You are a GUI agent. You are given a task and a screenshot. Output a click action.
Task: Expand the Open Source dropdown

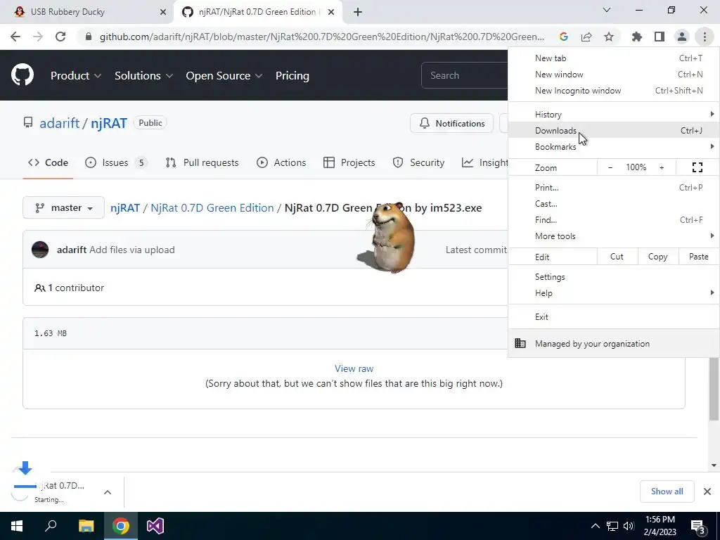click(x=224, y=76)
